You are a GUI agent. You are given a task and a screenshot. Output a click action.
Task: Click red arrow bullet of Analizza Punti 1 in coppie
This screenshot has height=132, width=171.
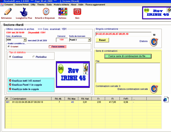click(10, 85)
